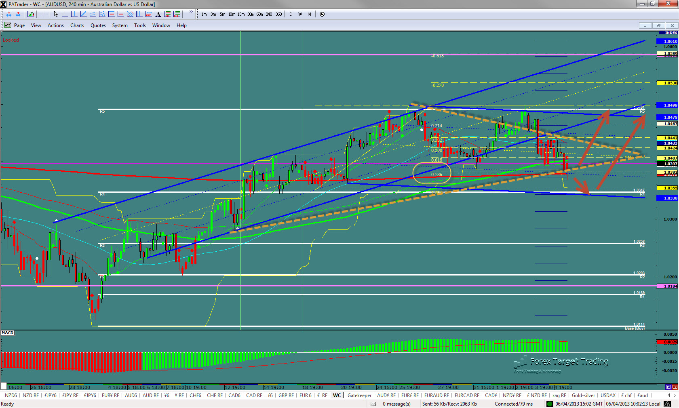Click the chart icon beside Page menu
The image size is (679, 408).
point(8,25)
